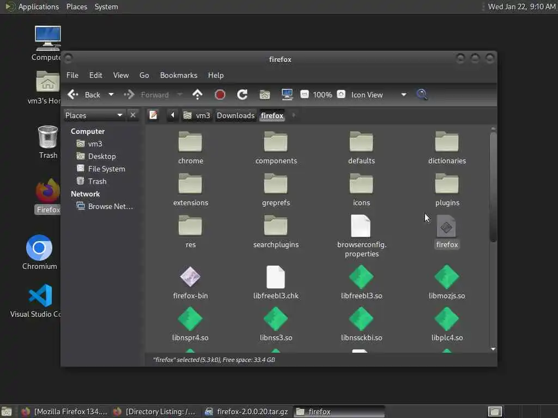
Task: Open the Home folder from the toolbar
Action: pos(265,95)
